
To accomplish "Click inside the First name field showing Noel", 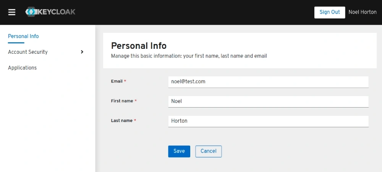I will [268, 101].
